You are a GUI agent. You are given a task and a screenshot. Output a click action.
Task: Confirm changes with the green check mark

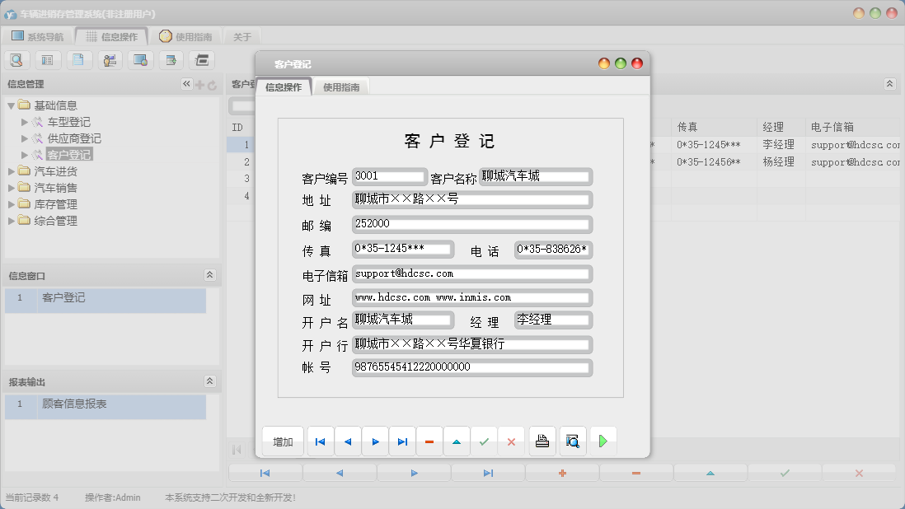pyautogui.click(x=485, y=441)
